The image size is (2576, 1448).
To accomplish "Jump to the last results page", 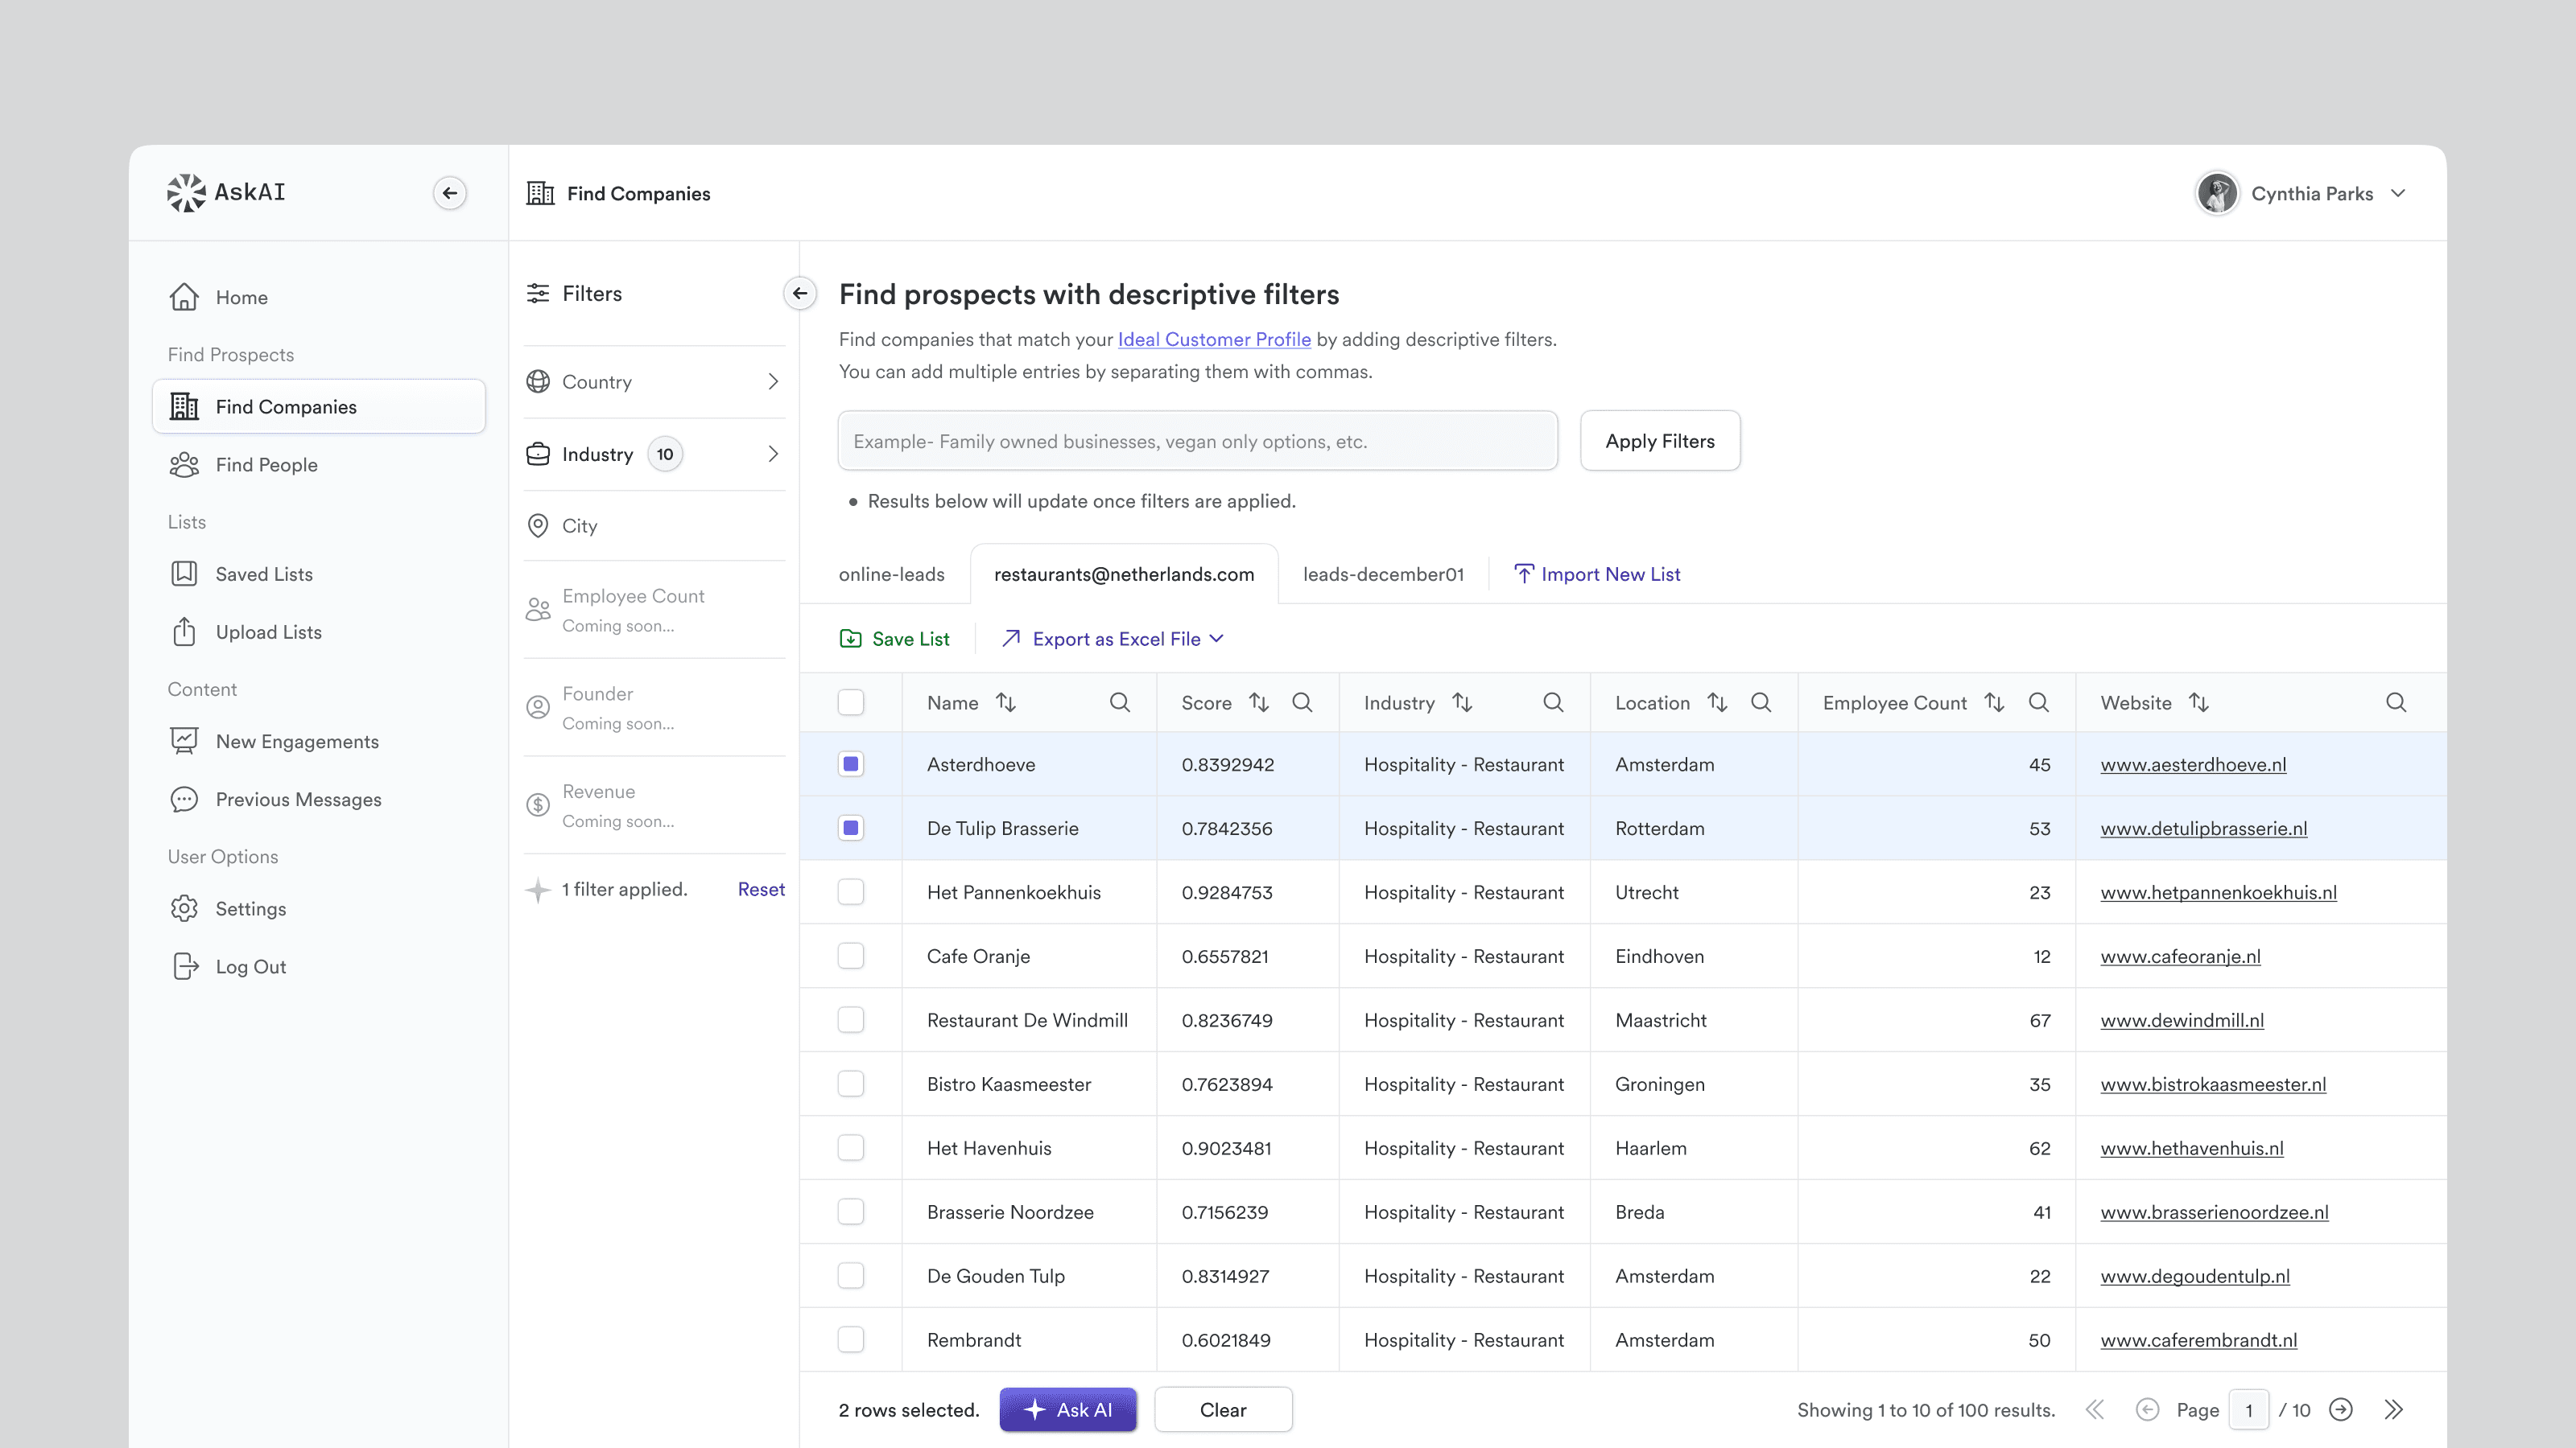I will point(2393,1410).
